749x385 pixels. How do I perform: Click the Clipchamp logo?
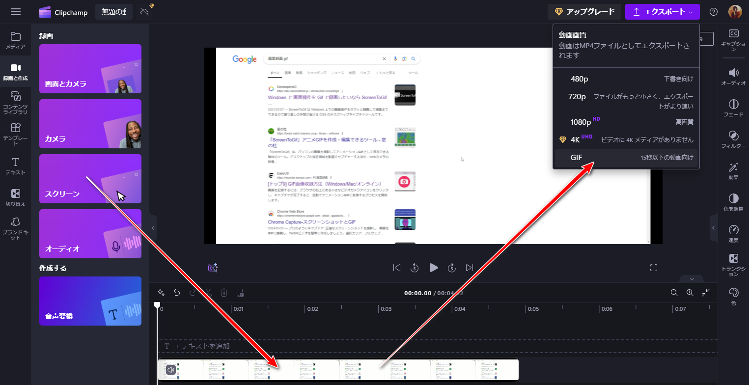(x=63, y=12)
